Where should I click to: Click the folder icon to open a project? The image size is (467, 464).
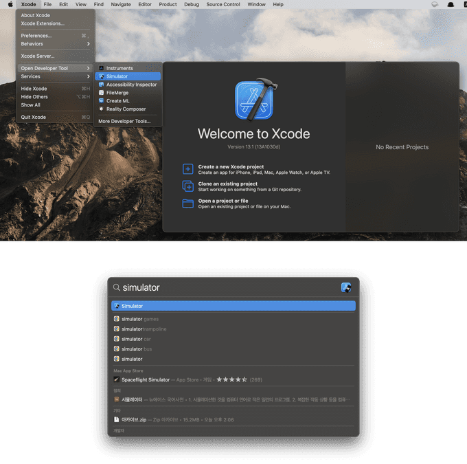pyautogui.click(x=188, y=203)
